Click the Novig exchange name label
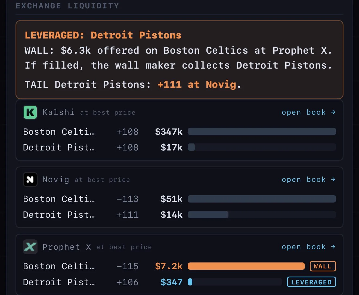Screen dimensions: 359x295 point(56,179)
